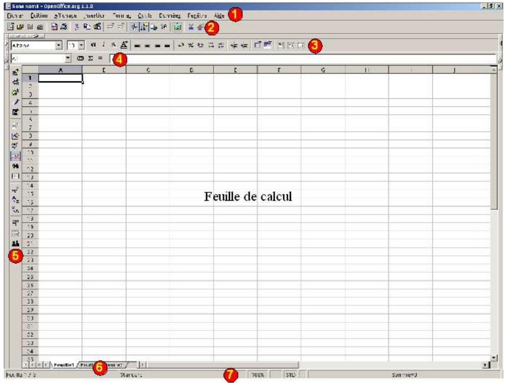Toggle Italic formatting
This screenshot has width=505, height=383.
click(x=104, y=46)
